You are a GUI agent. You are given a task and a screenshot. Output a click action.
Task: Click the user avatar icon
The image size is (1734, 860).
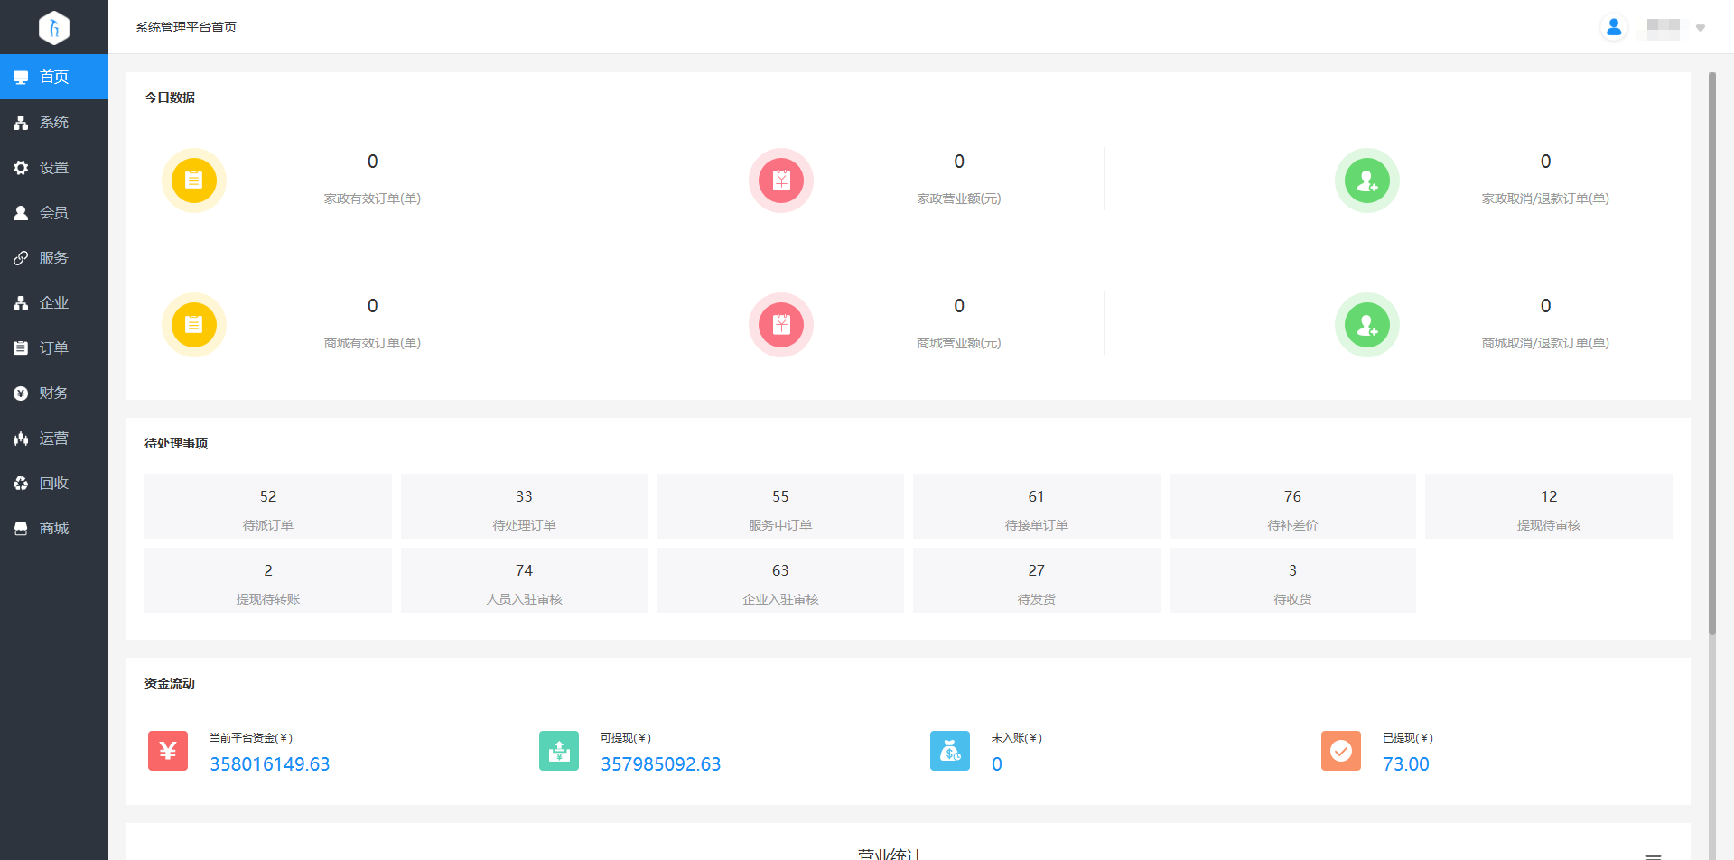1613,27
